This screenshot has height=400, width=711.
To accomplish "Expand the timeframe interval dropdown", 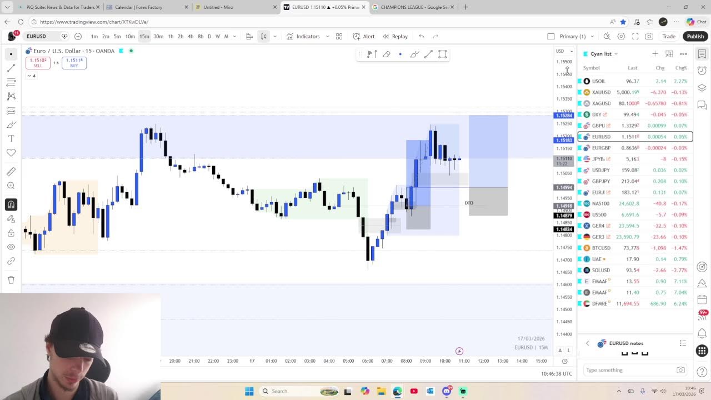I will [234, 36].
